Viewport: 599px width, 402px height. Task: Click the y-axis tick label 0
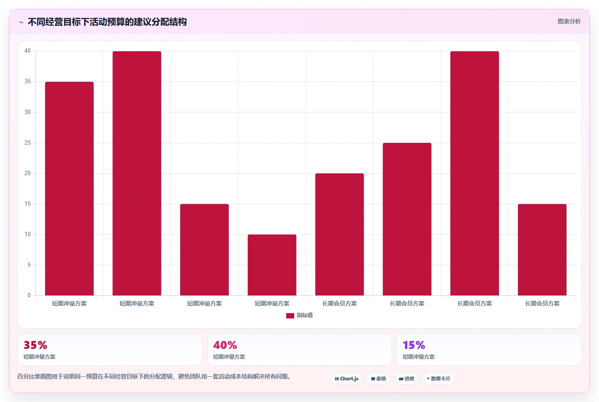pos(29,295)
